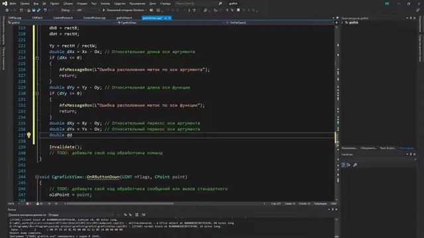Click line number 230 in the gutter

22,93
